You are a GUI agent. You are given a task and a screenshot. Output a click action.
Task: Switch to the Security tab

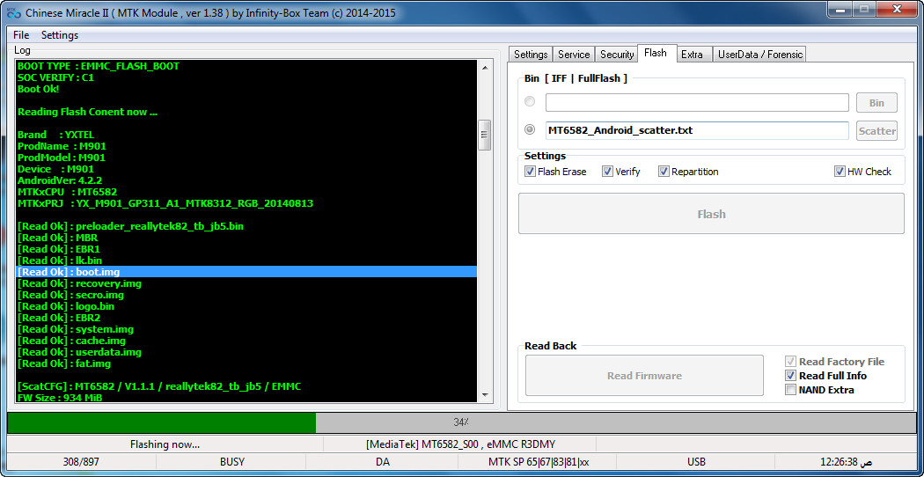(x=617, y=55)
